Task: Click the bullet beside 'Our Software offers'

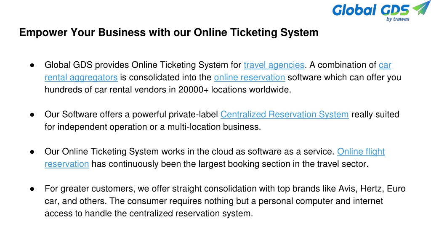Action: tap(32, 115)
